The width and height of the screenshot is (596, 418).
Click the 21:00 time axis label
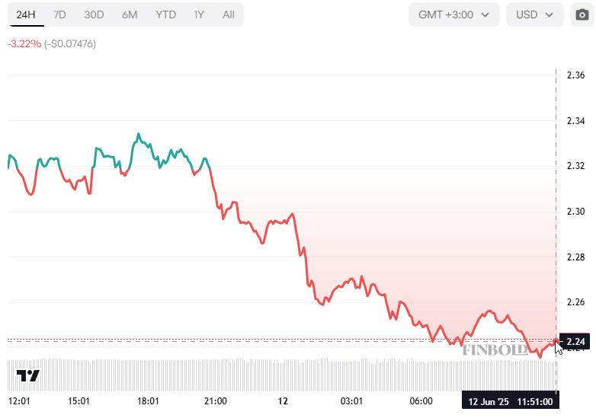point(216,401)
